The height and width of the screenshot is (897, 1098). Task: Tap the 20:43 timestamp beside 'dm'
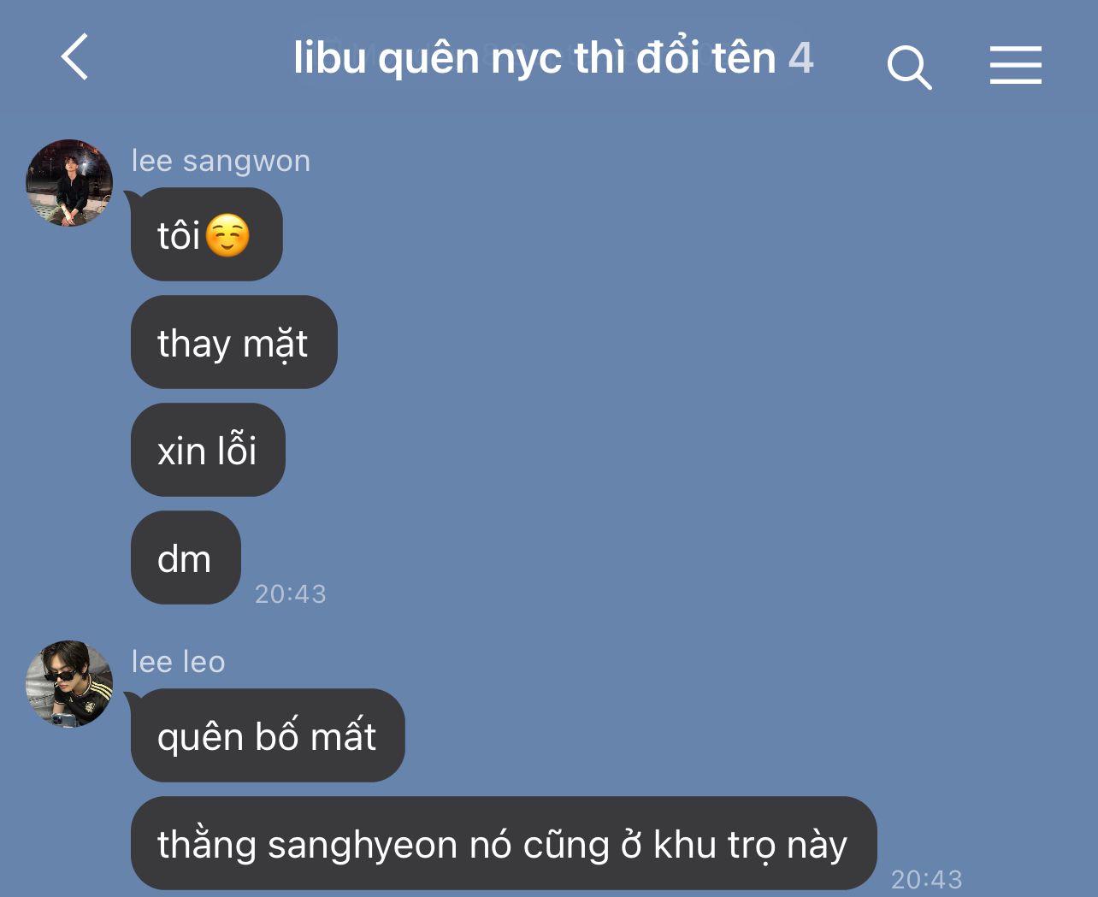291,593
